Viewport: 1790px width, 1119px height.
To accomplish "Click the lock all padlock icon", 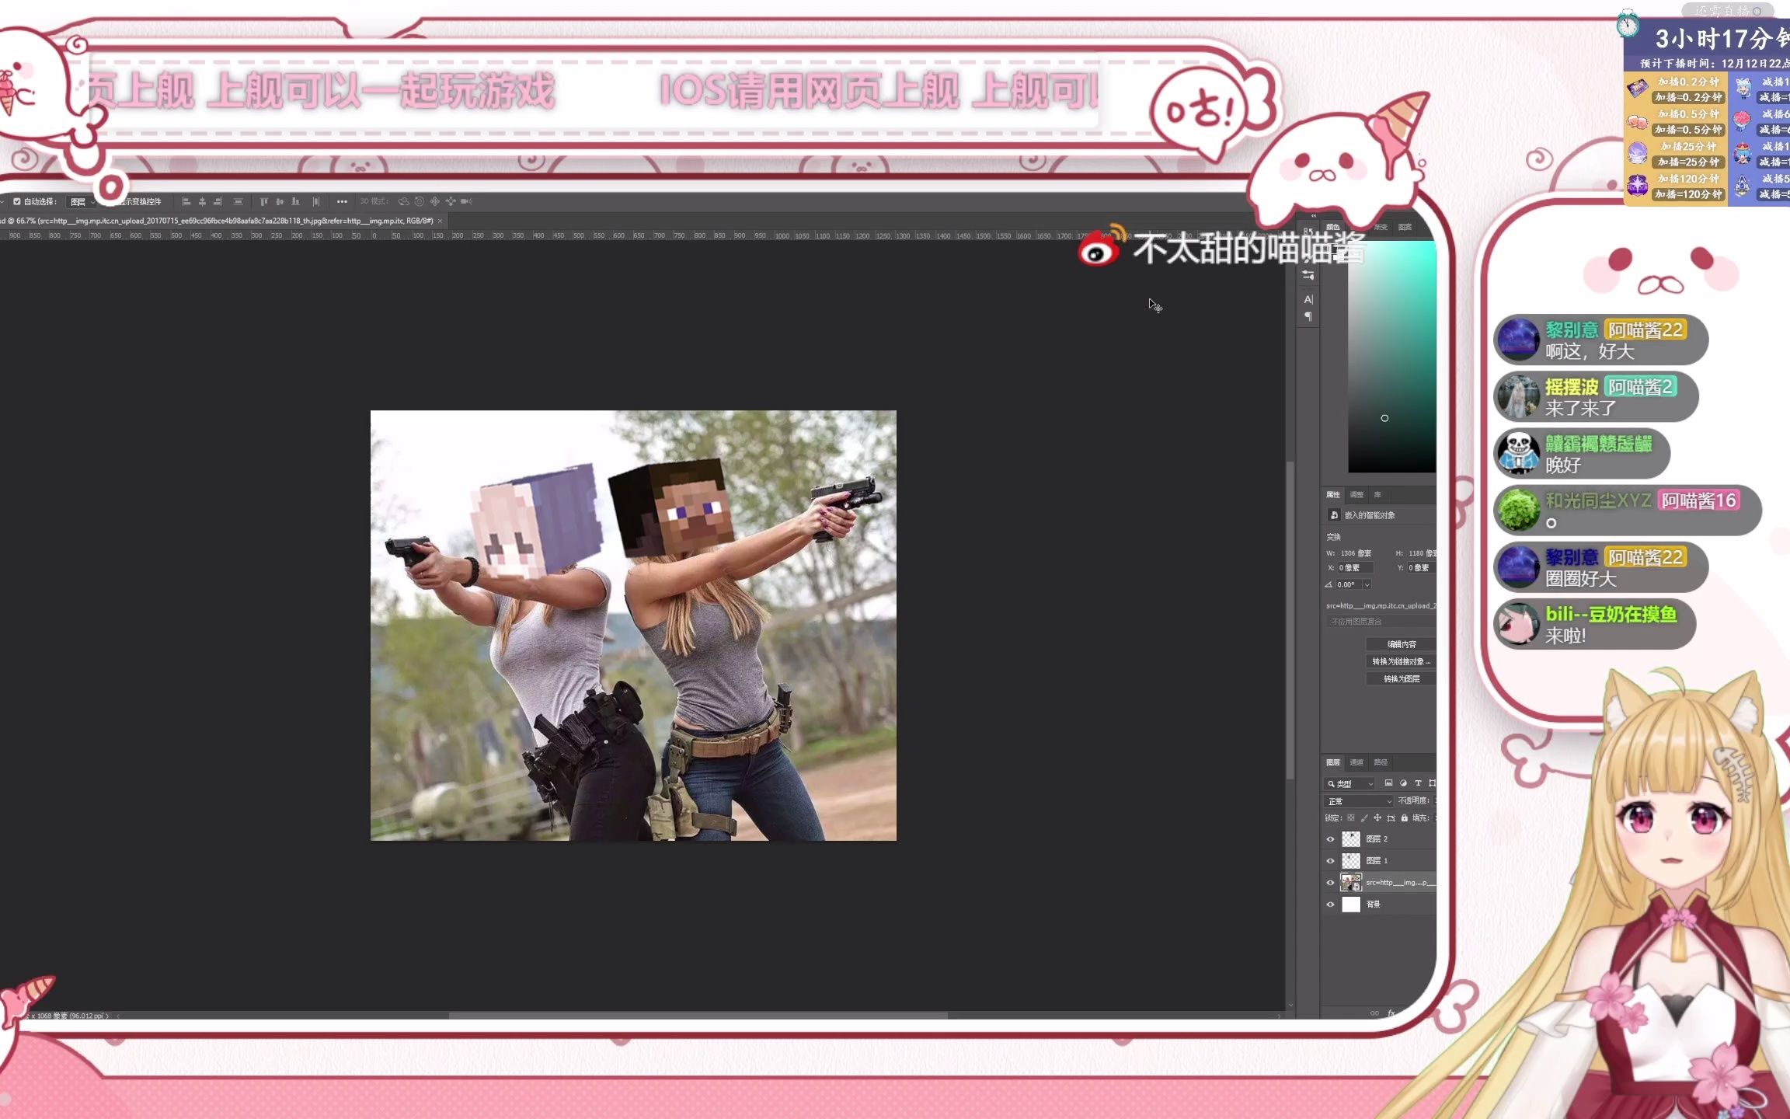I will click(x=1405, y=818).
